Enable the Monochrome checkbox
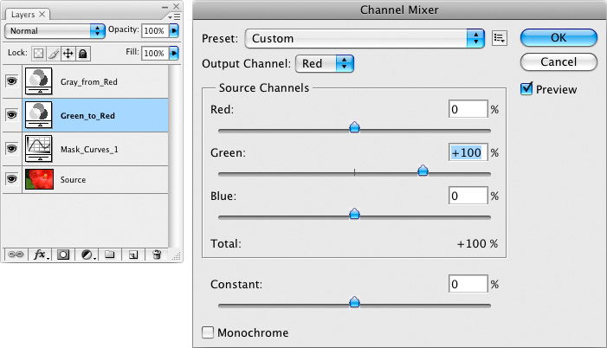The image size is (607, 348). 208,332
